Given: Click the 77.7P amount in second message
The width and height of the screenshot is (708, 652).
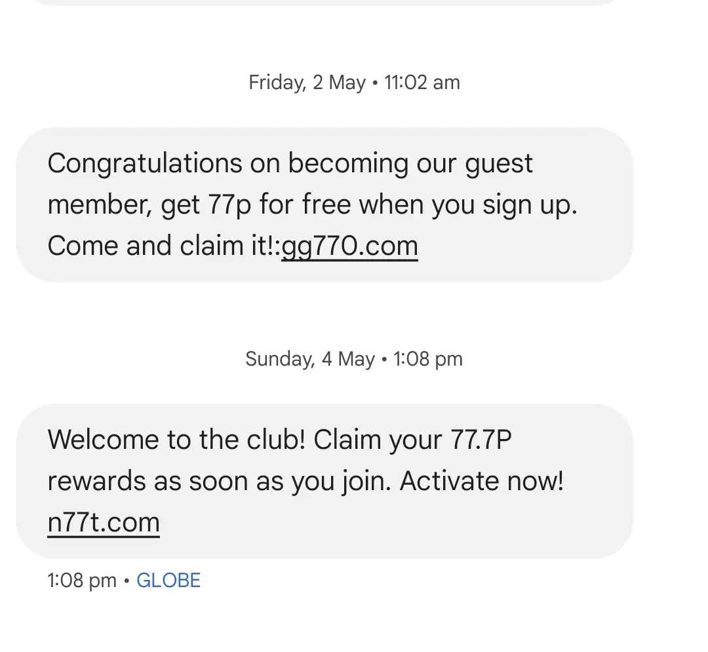Looking at the screenshot, I should (481, 439).
